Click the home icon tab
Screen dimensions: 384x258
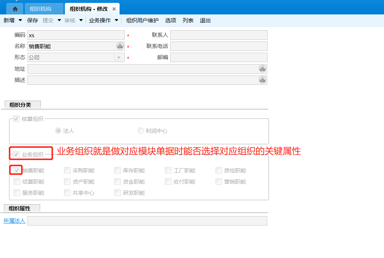[15, 9]
